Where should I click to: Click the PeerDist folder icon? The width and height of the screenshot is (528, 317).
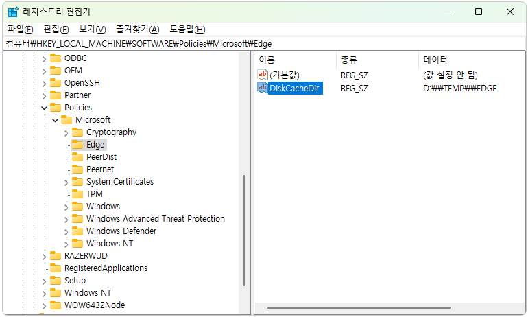77,157
